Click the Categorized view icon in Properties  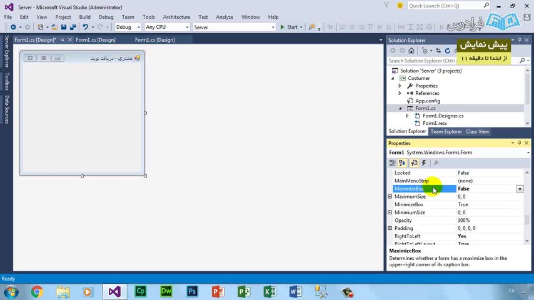point(392,163)
